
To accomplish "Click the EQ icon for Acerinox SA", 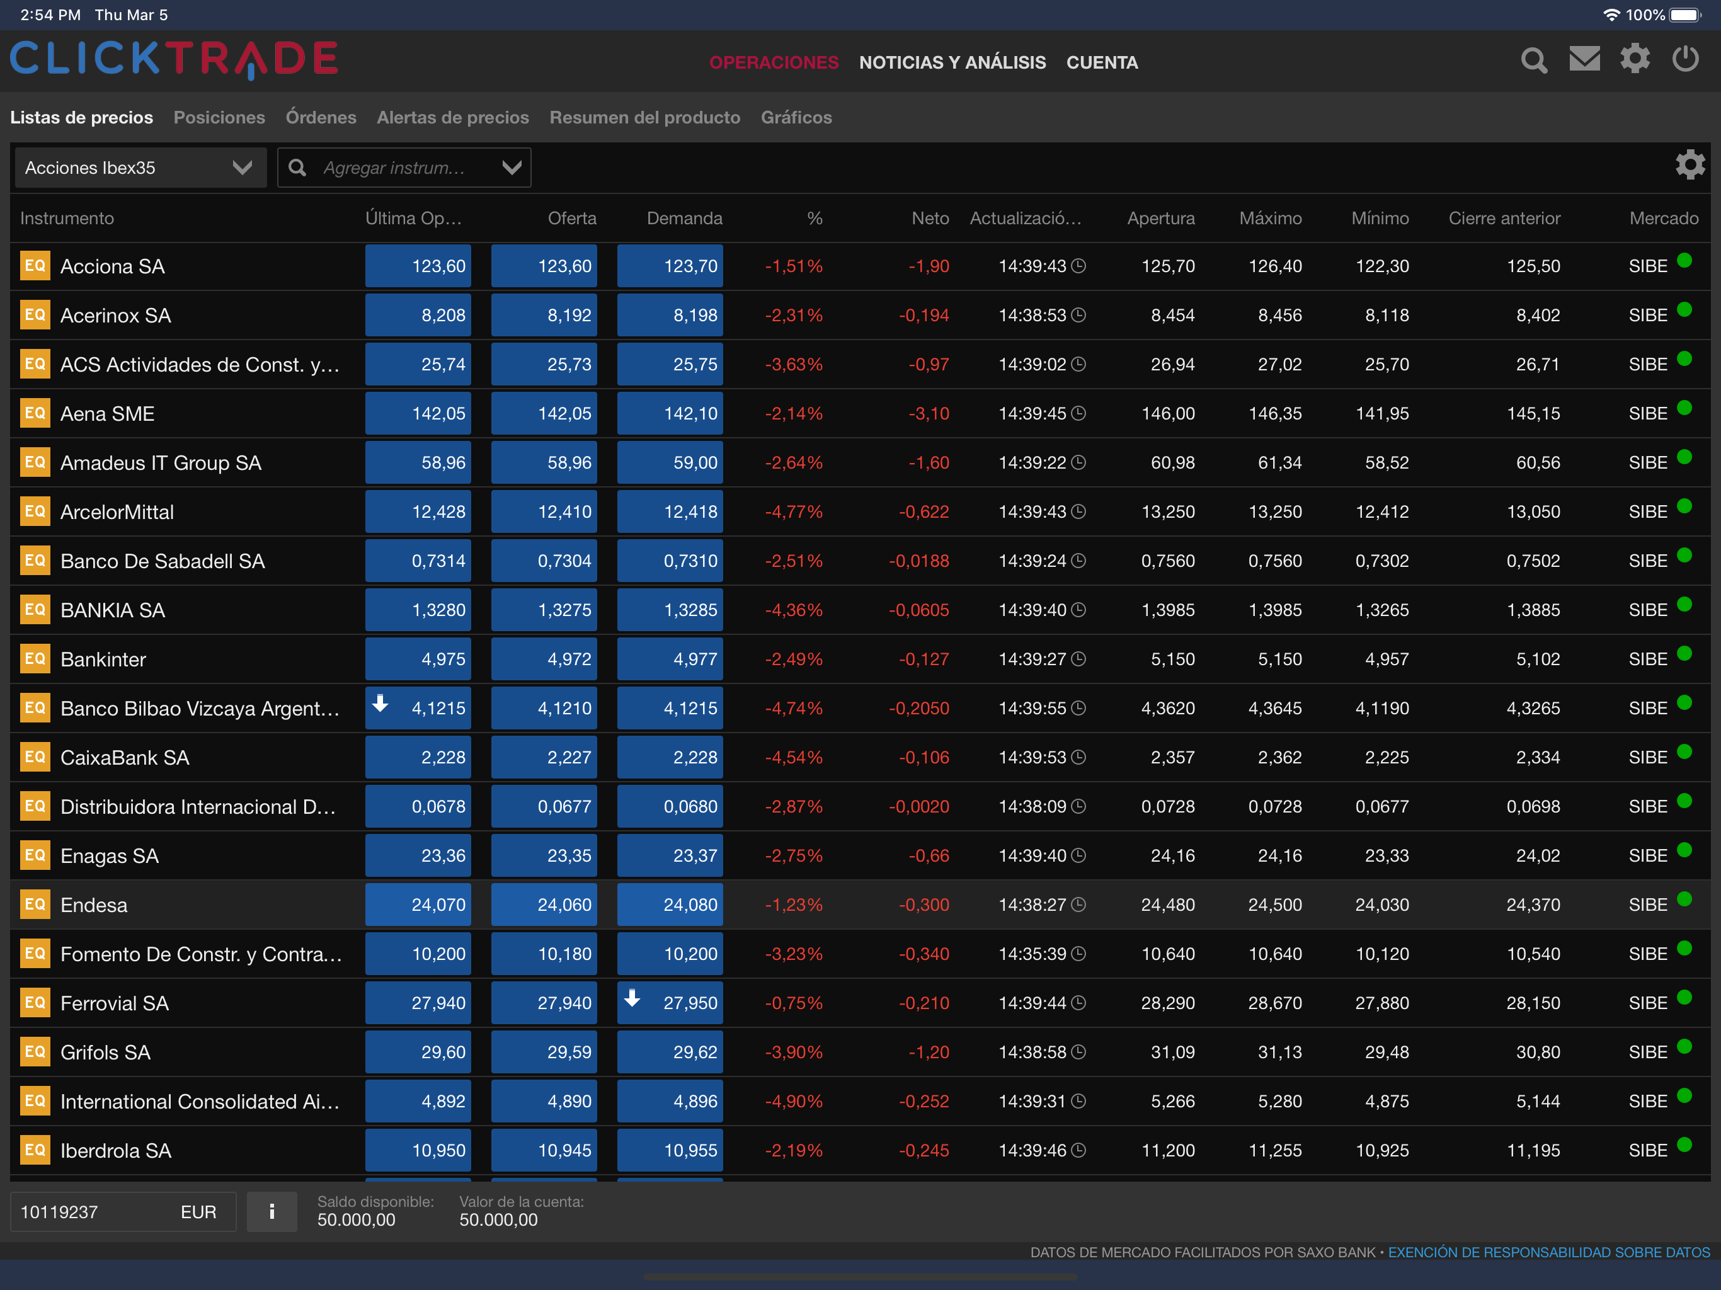I will click(x=35, y=315).
